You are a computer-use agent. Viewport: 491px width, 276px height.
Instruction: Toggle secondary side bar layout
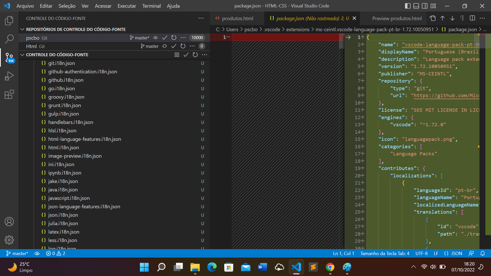click(425, 6)
